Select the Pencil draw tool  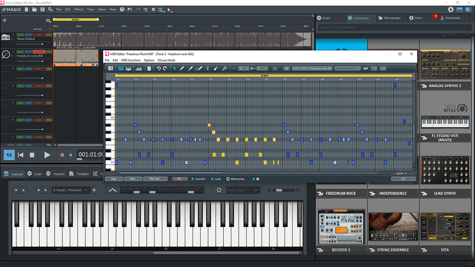[x=181, y=68]
